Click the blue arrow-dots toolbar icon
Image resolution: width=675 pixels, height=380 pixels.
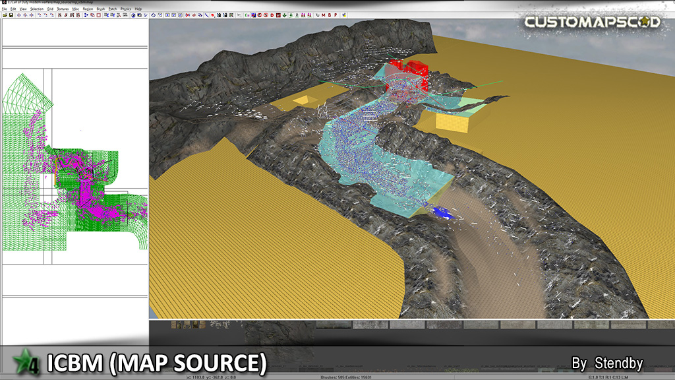pos(86,15)
